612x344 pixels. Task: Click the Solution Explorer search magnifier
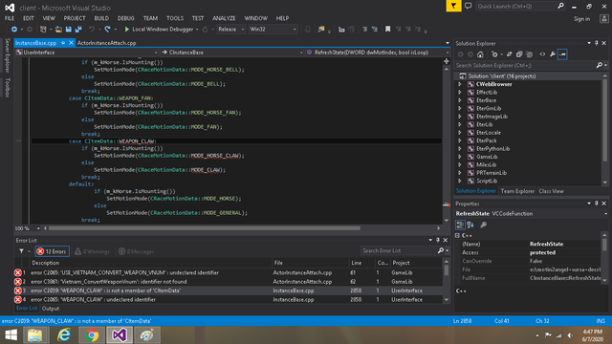click(x=600, y=65)
